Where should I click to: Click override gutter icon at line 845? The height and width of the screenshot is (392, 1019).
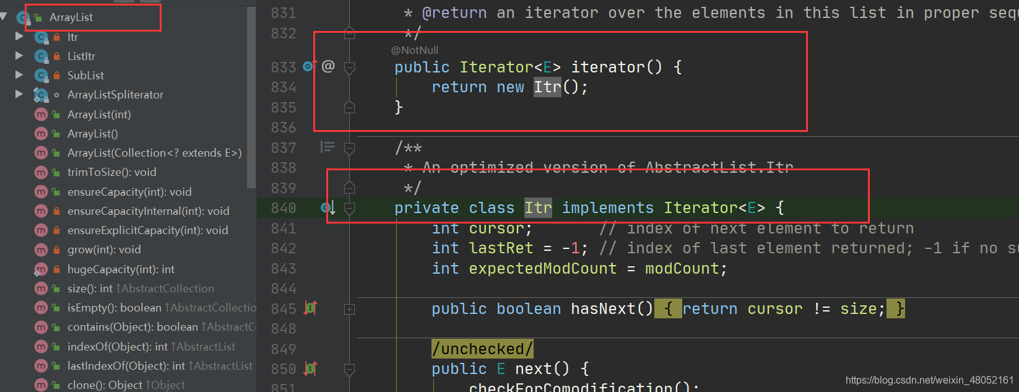click(310, 308)
